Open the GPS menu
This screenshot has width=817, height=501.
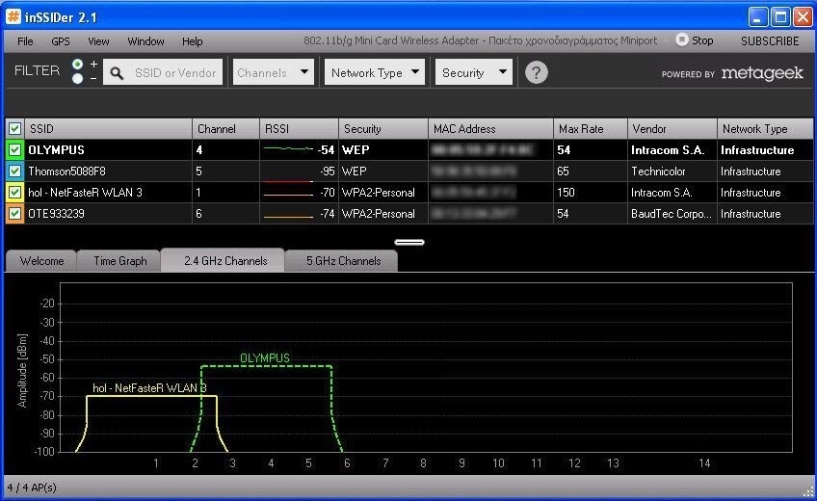(x=61, y=41)
